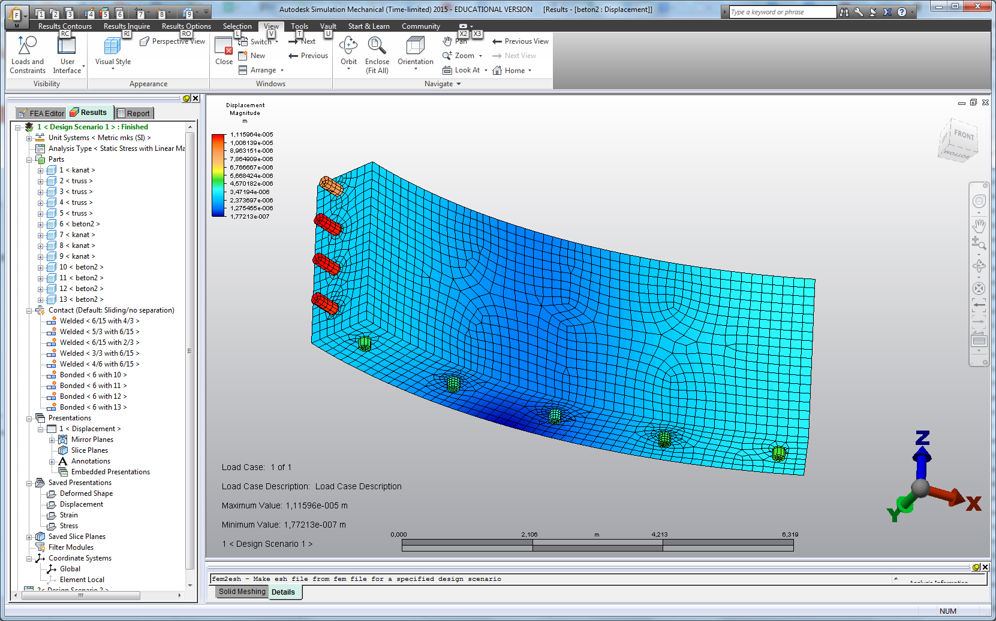Expand the part 6 beton2 node
The width and height of the screenshot is (996, 621).
point(40,224)
